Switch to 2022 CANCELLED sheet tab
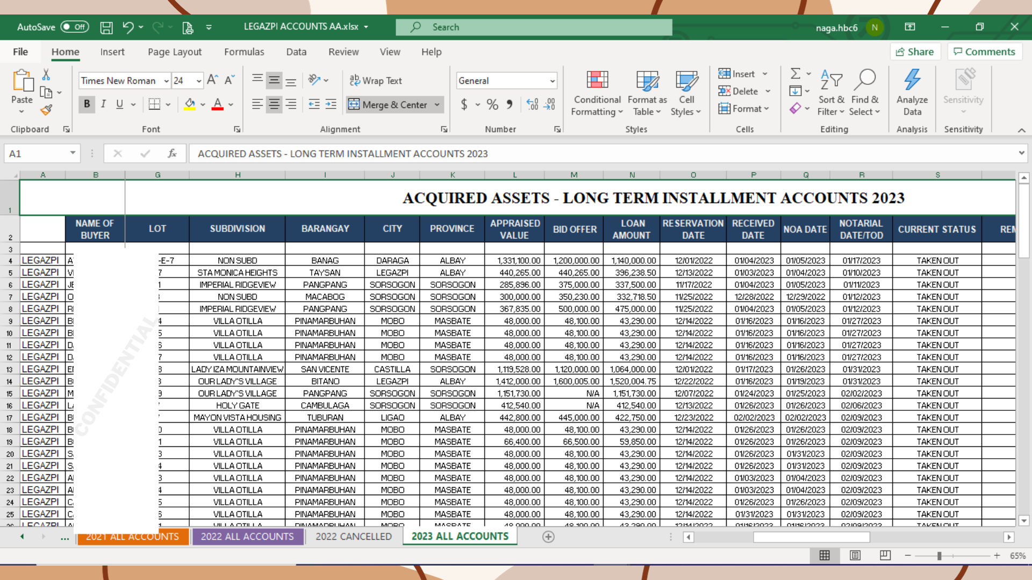 click(x=354, y=536)
